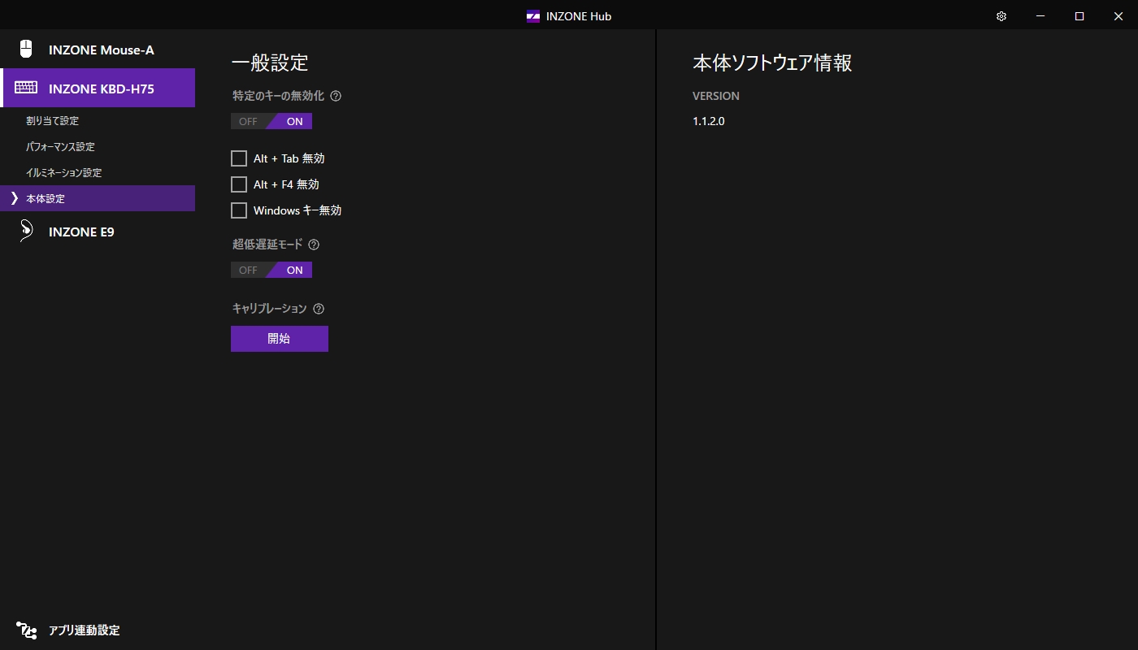
Task: Open help icon next to 超低遅延モード
Action: (314, 245)
